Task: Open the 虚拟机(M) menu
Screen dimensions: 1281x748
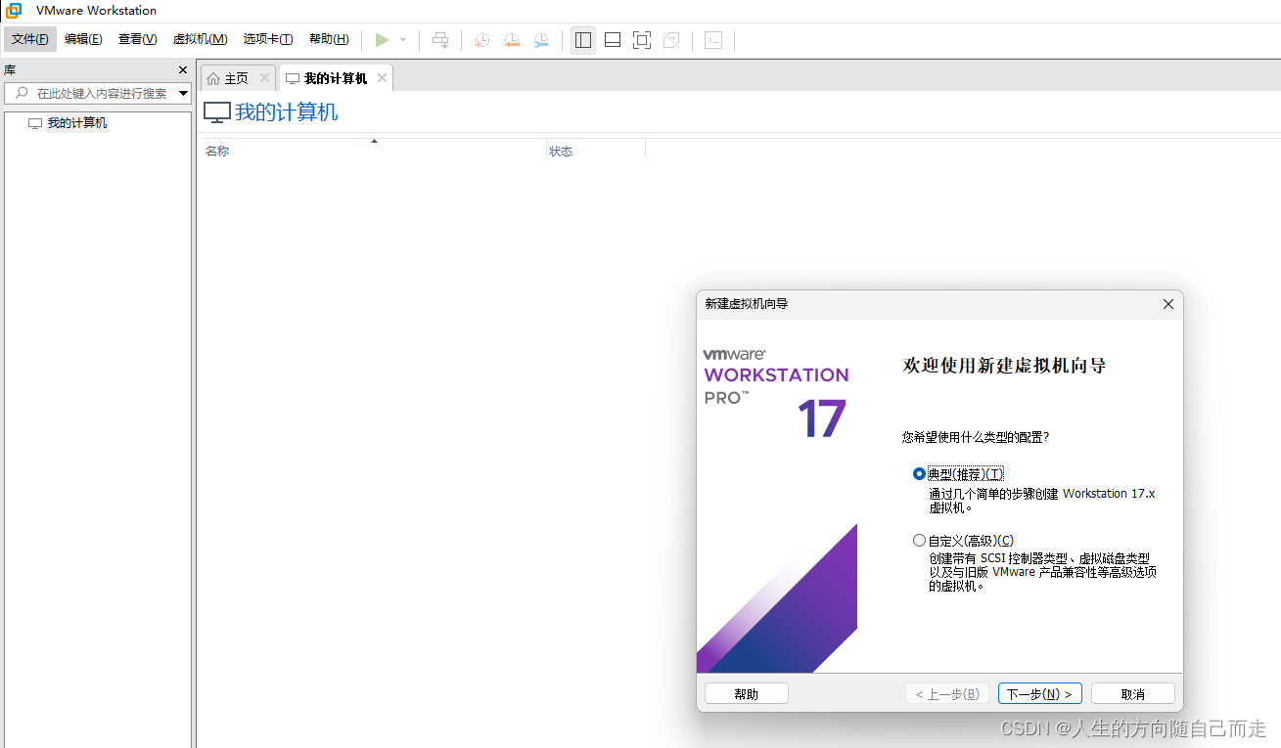Action: click(x=200, y=39)
